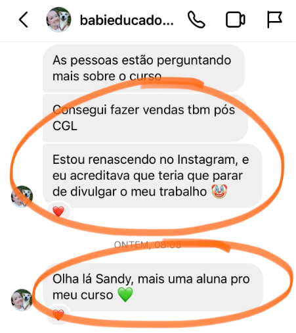Tap the flag icon in header
The height and width of the screenshot is (333, 296).
pos(274,20)
